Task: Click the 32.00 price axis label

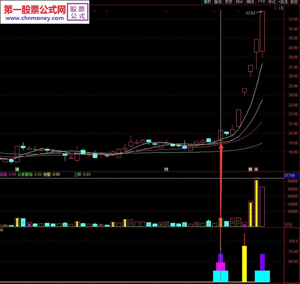Action: [293, 19]
